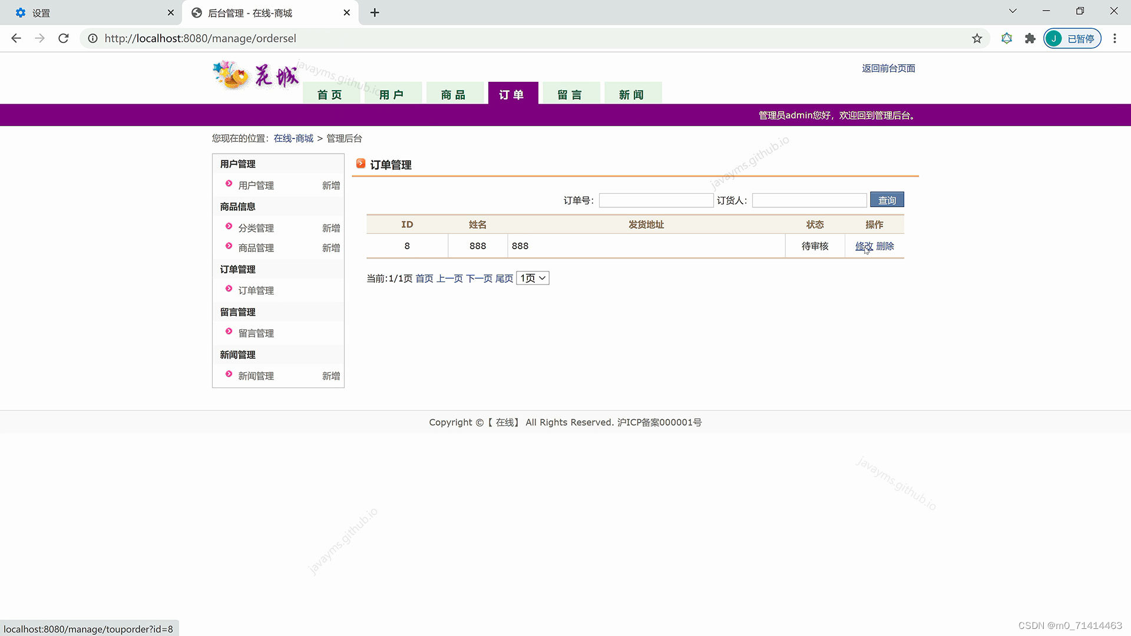
Task: Close the 后台管理 - 在线-商城 tab
Action: [x=346, y=12]
